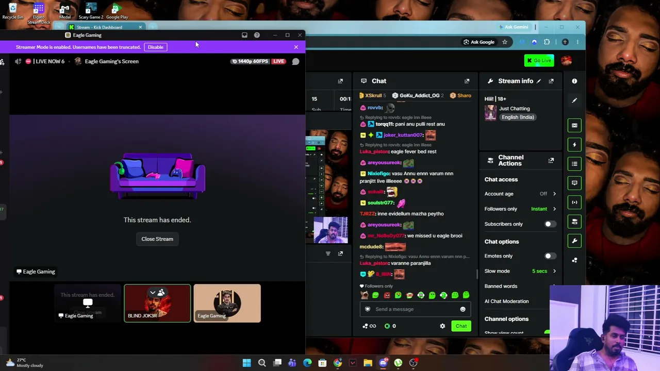Open Windows taskbar Search
The image size is (660, 371).
[x=262, y=363]
